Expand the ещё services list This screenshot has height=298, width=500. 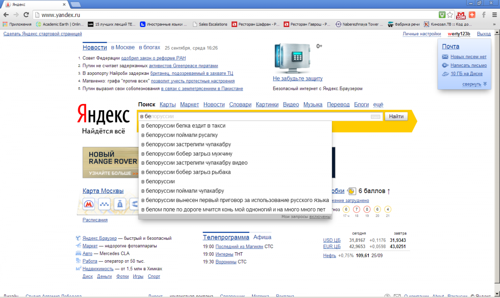pyautogui.click(x=378, y=104)
